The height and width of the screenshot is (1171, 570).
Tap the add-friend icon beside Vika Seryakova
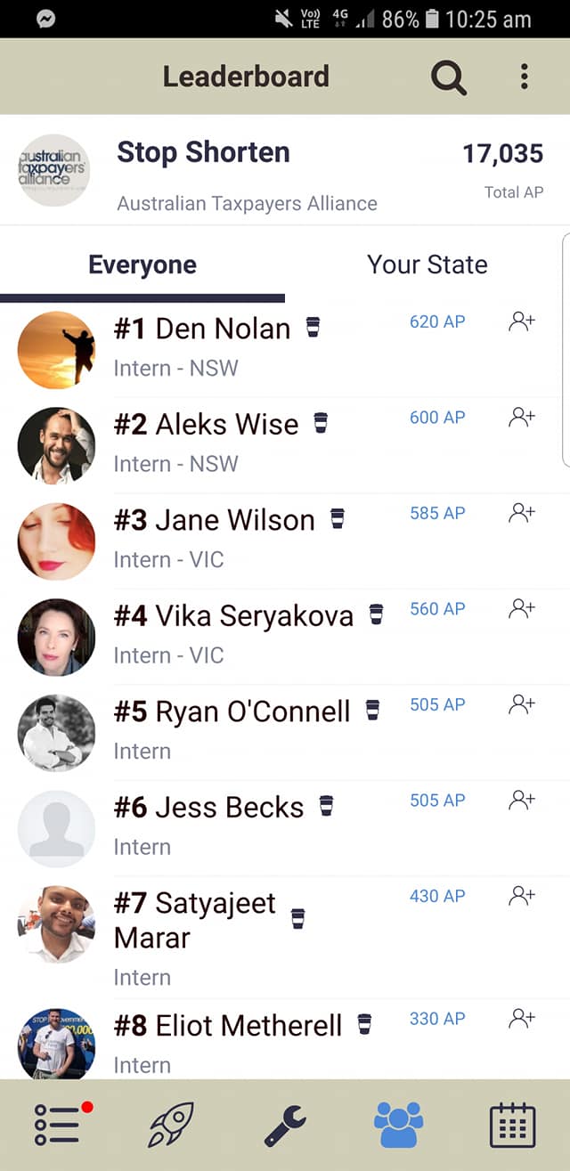click(x=521, y=607)
